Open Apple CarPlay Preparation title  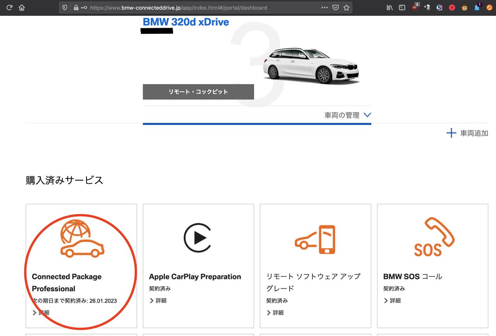point(195,277)
